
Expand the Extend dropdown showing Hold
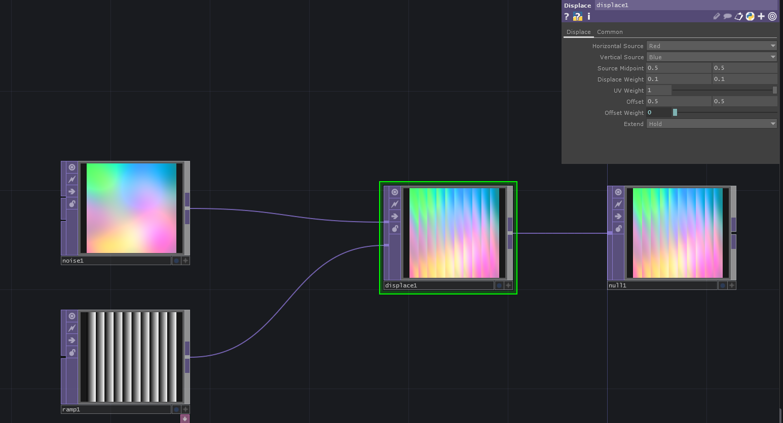click(x=712, y=124)
